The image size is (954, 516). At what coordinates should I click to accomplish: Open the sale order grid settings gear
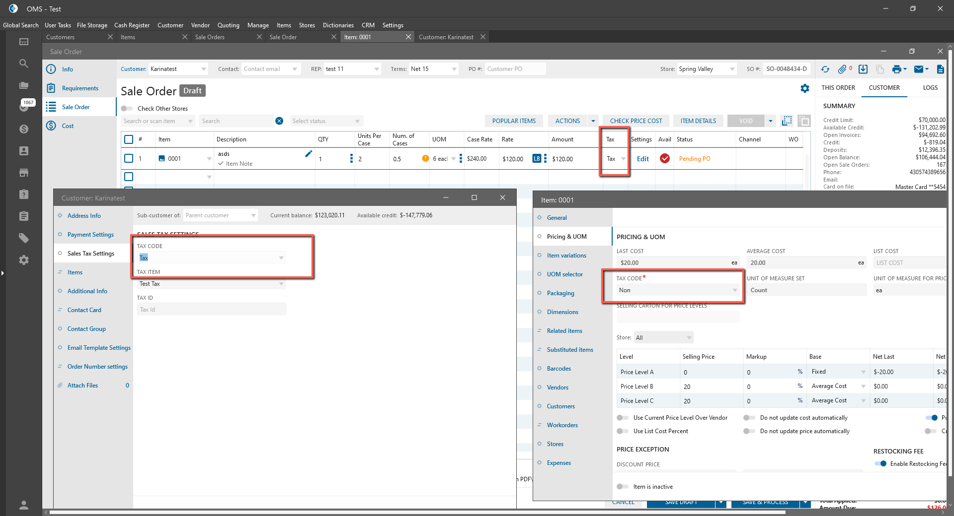coord(805,88)
